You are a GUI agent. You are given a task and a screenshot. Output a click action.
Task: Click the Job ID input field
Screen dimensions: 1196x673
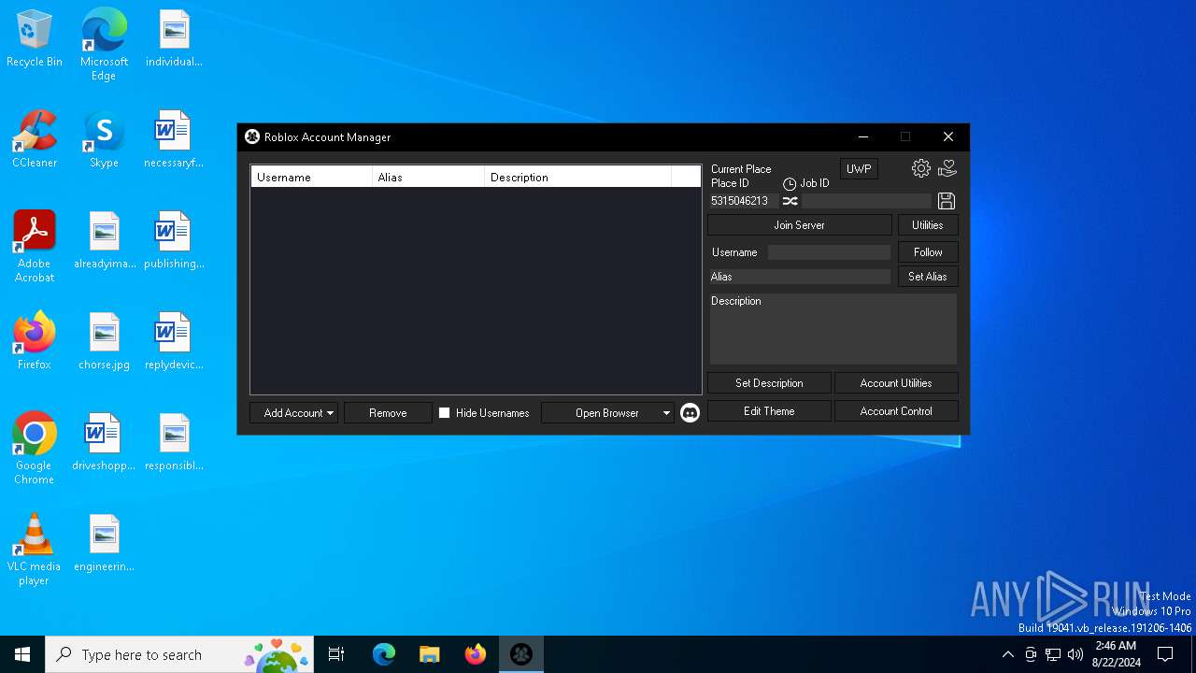point(866,201)
